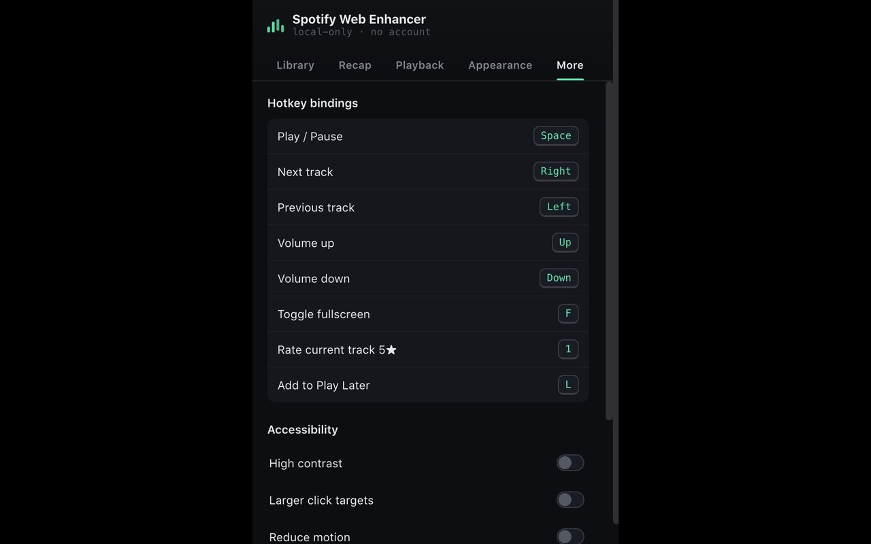The height and width of the screenshot is (544, 871).
Task: Turn on Larger click targets
Action: pos(570,500)
